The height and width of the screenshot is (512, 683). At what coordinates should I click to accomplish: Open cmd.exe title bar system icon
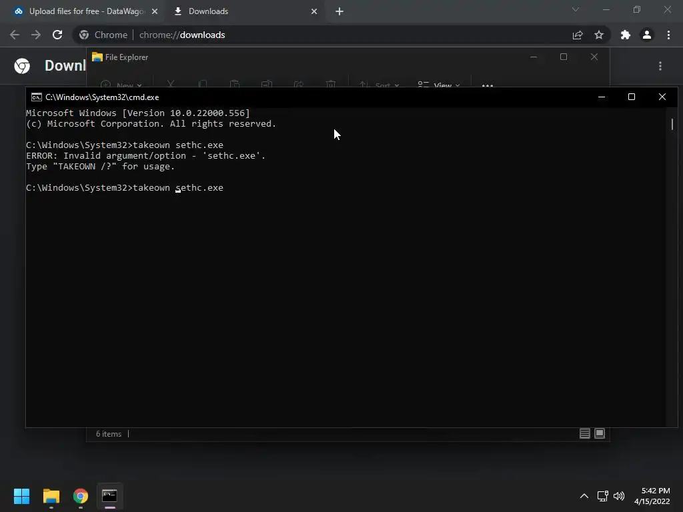coord(37,97)
